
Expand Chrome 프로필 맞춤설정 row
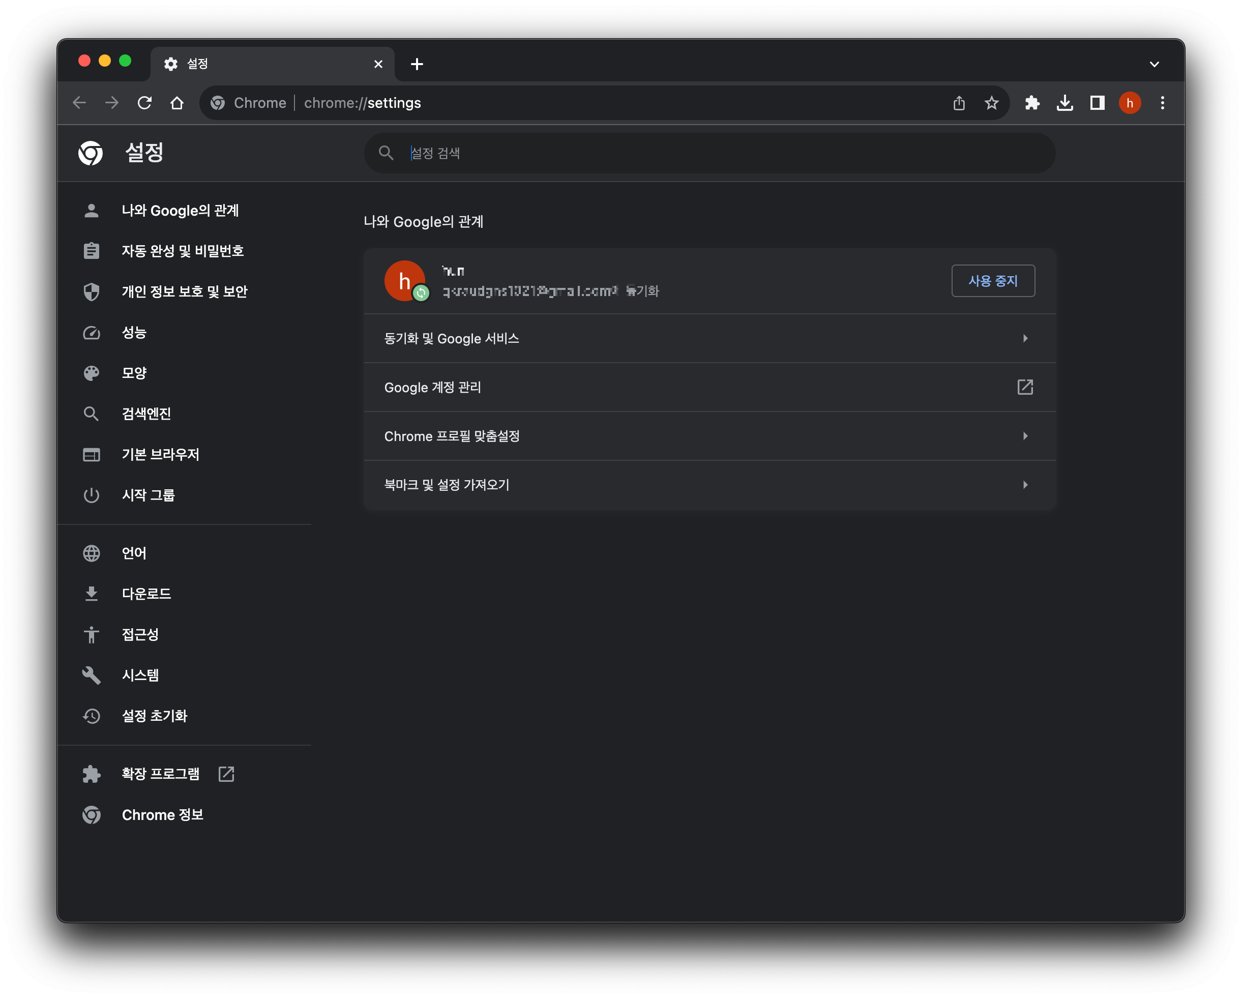(x=709, y=436)
